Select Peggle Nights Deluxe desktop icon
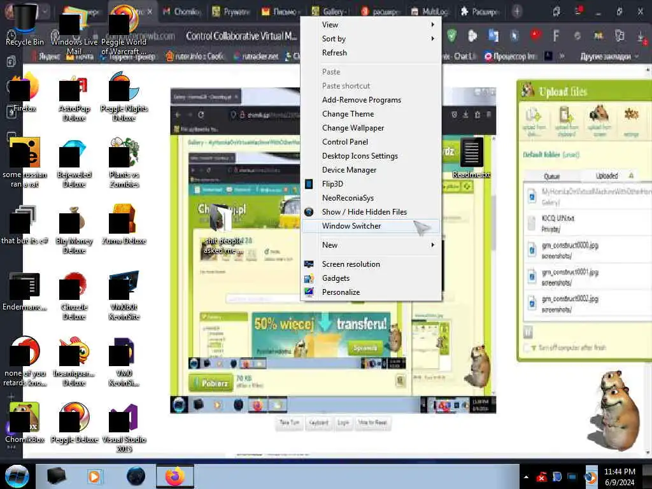652x489 pixels. (x=124, y=97)
